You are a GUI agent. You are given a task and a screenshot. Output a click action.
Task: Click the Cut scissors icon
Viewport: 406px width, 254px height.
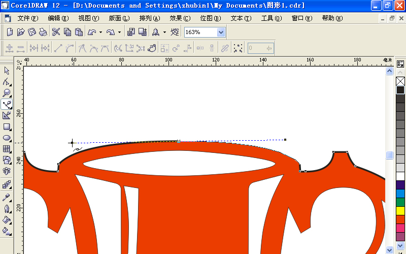[x=56, y=32]
